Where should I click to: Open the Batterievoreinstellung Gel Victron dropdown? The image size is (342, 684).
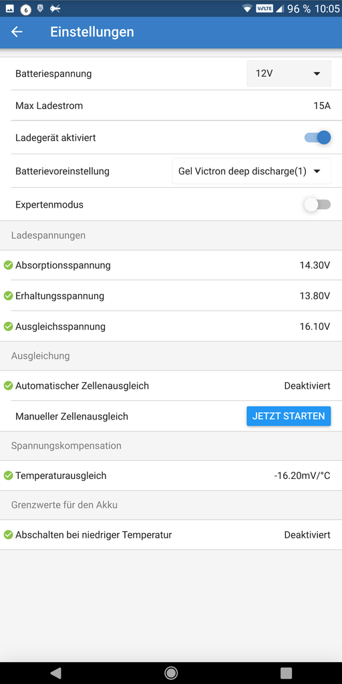pyautogui.click(x=252, y=171)
